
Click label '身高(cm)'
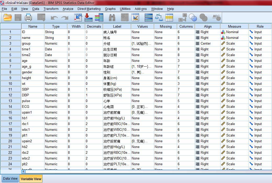(x=110, y=78)
